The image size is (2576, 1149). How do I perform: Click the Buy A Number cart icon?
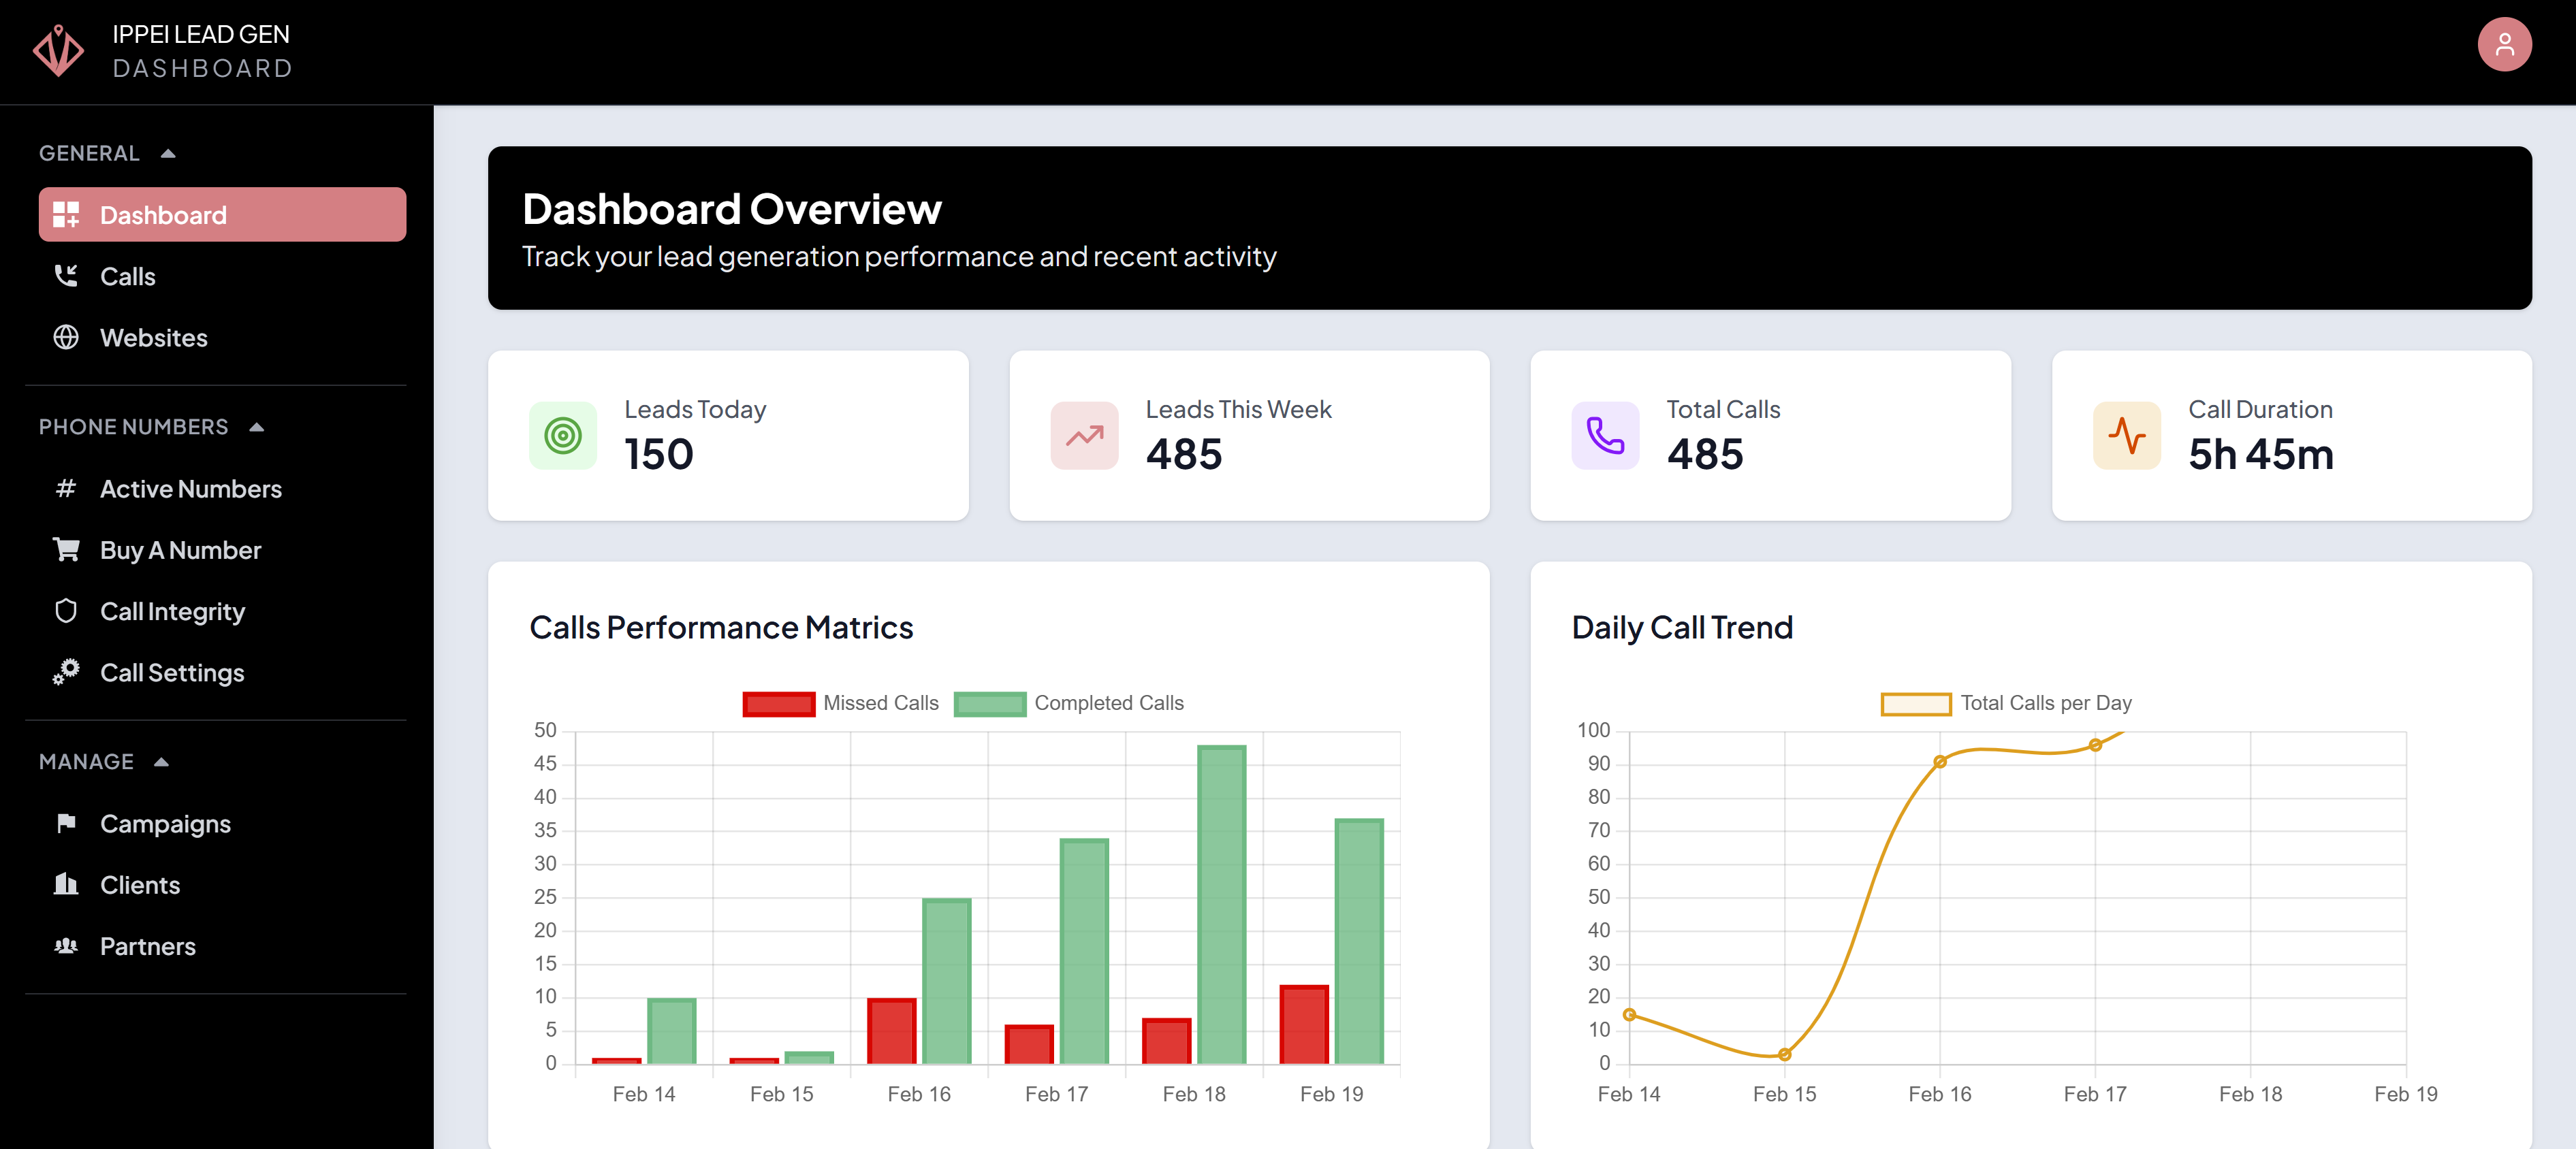[x=67, y=549]
